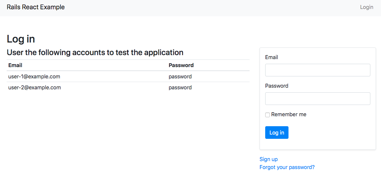Click the Password label above its field
Viewport: 381px width, 182px height.
coord(277,86)
